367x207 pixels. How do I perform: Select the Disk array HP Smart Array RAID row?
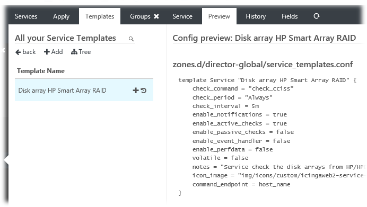[x=84, y=90]
